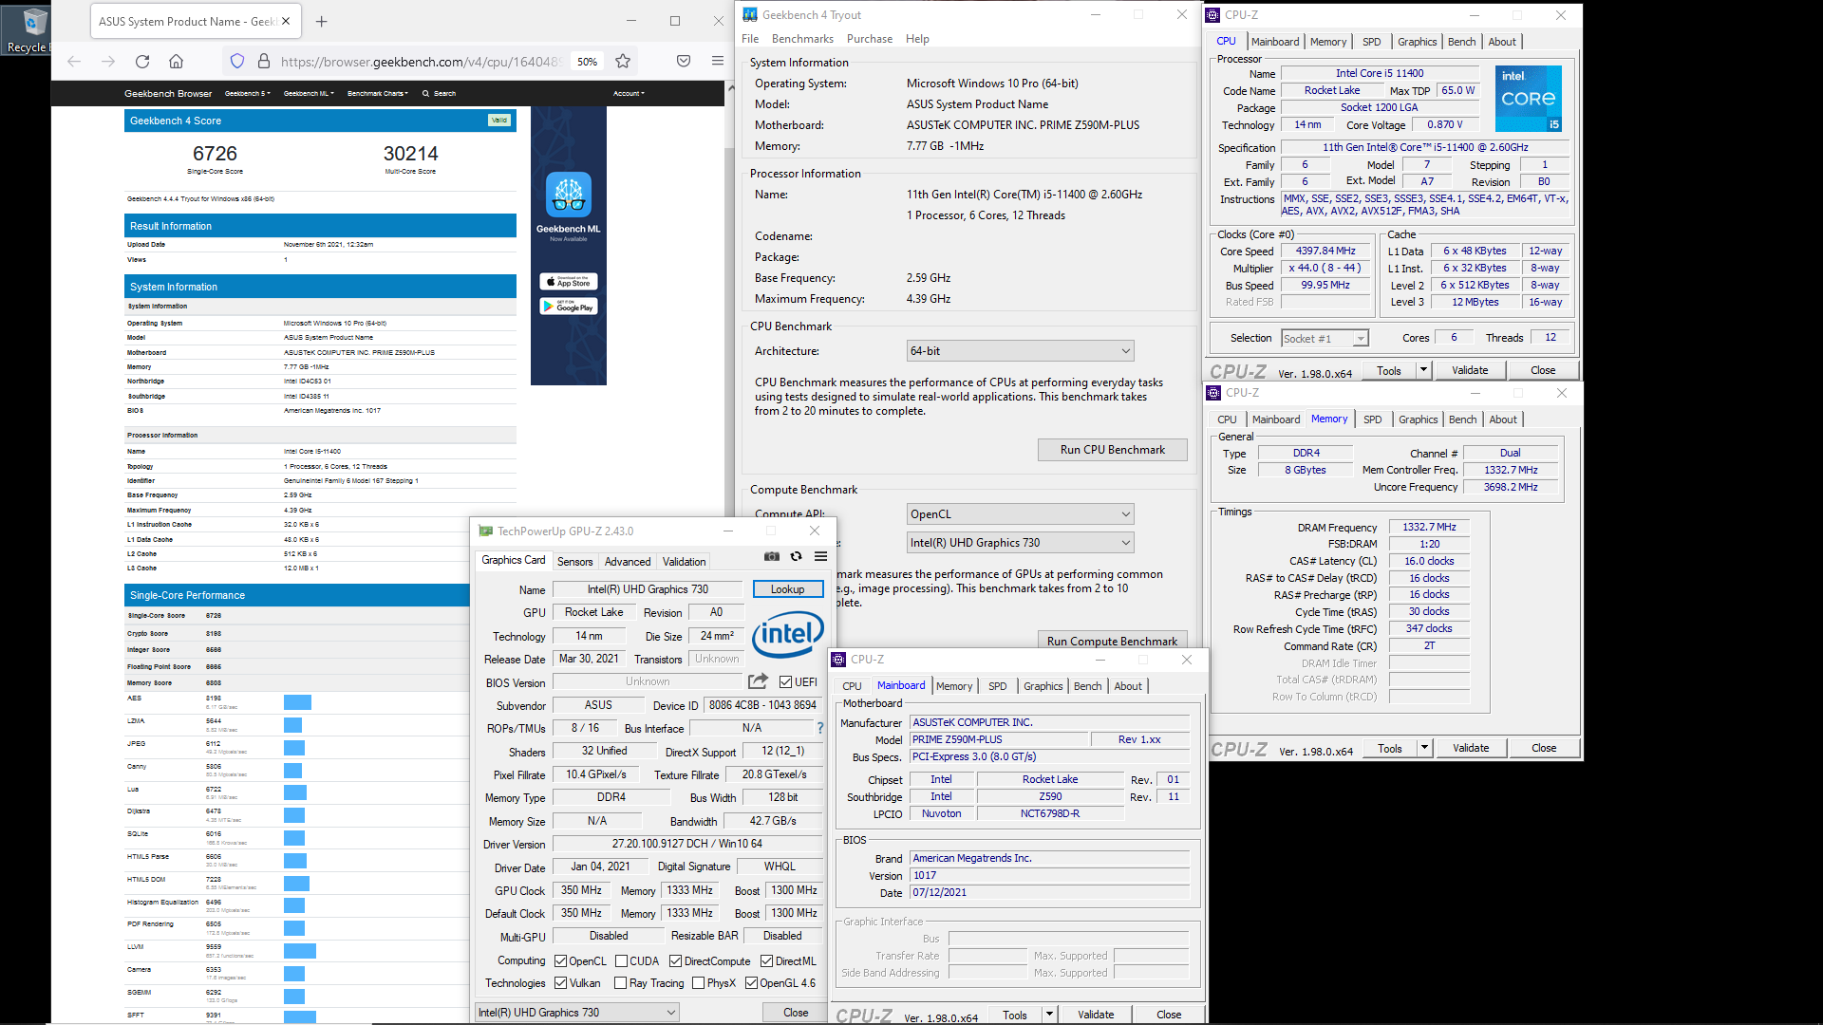Open the File menu in Geekbench 4
This screenshot has height=1025, width=1823.
(750, 39)
